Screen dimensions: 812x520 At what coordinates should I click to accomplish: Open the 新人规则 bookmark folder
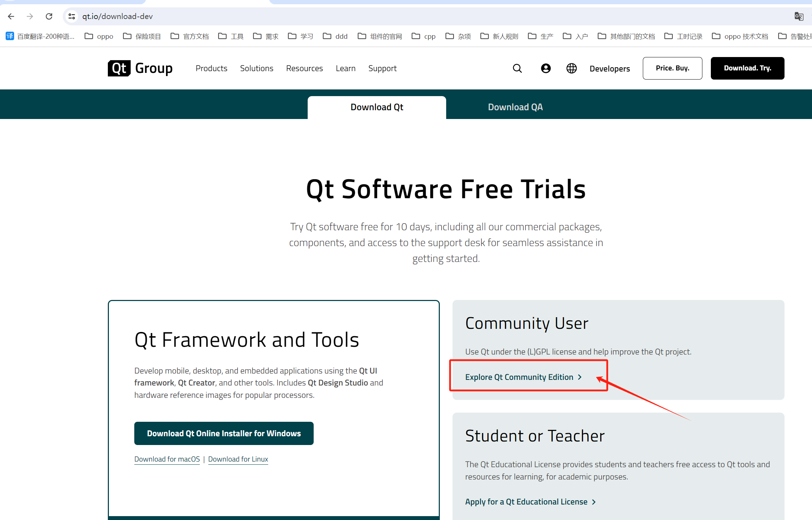coord(499,36)
